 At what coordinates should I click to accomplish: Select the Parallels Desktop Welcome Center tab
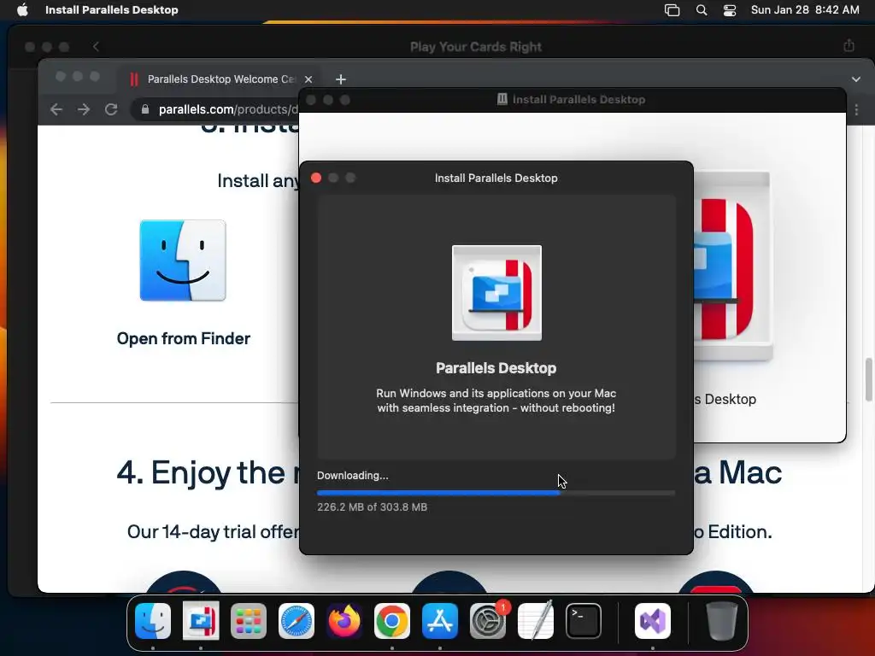pyautogui.click(x=218, y=79)
